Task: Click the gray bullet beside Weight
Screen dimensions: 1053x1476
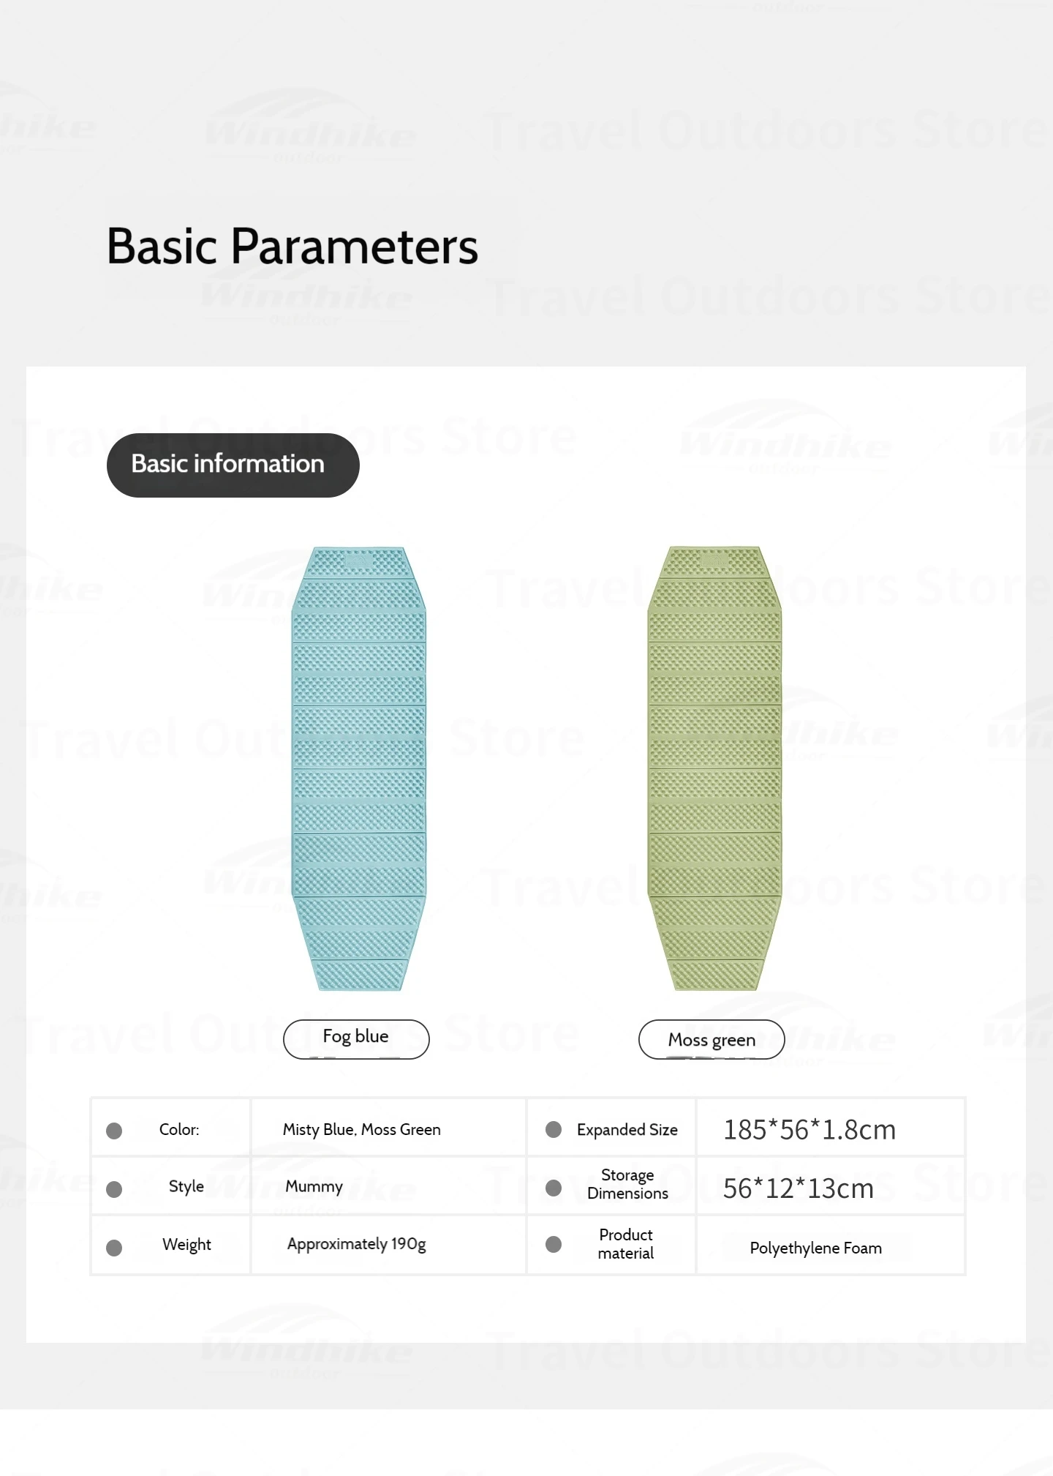Action: click(x=114, y=1248)
